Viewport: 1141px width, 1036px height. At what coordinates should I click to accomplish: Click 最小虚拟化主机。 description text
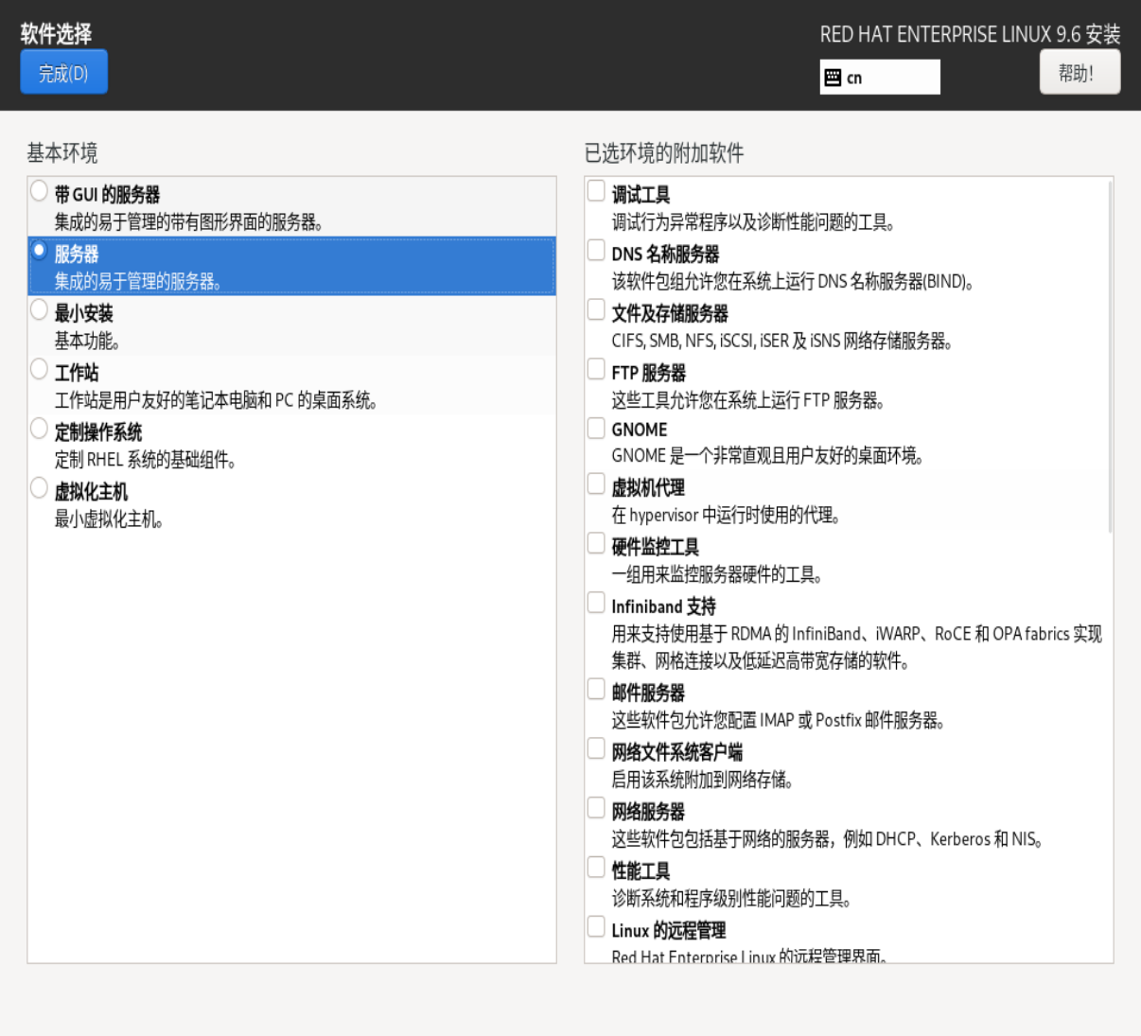[109, 519]
